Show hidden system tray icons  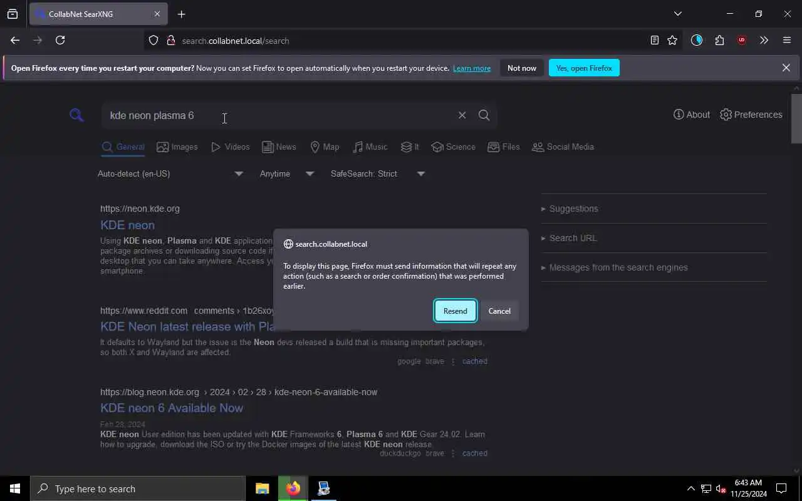[x=690, y=488]
